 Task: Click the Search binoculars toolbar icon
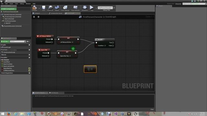point(57,8)
